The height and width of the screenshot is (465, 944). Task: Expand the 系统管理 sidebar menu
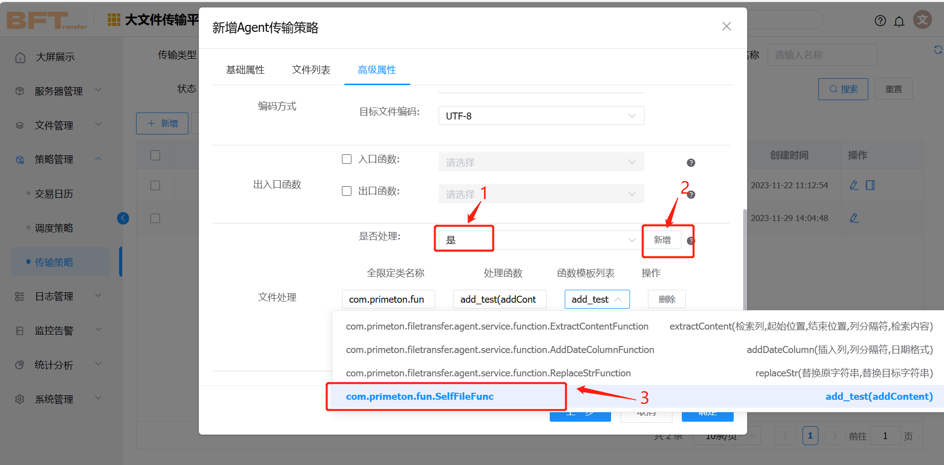pyautogui.click(x=55, y=398)
